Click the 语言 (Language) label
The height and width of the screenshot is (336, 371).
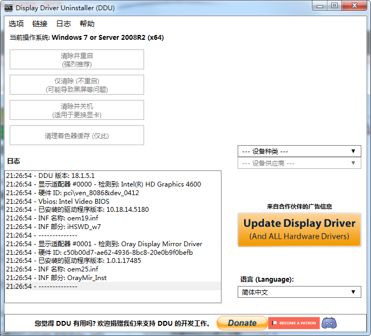point(267,280)
